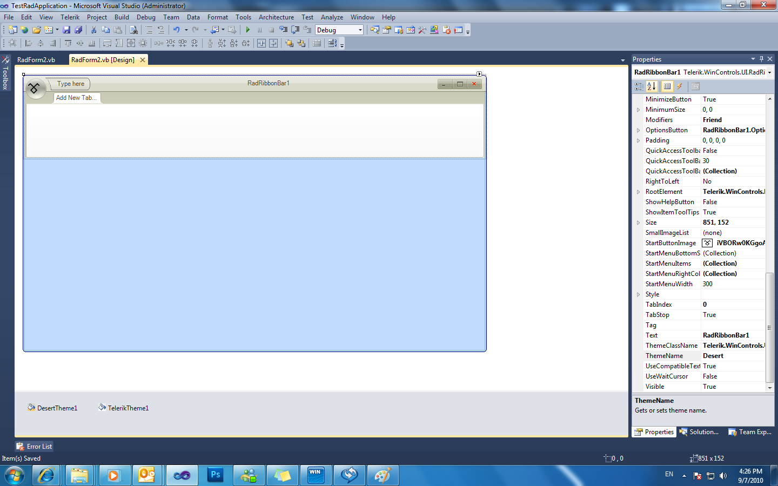Click the volume speaker tray icon
This screenshot has width=778, height=486.
point(723,476)
